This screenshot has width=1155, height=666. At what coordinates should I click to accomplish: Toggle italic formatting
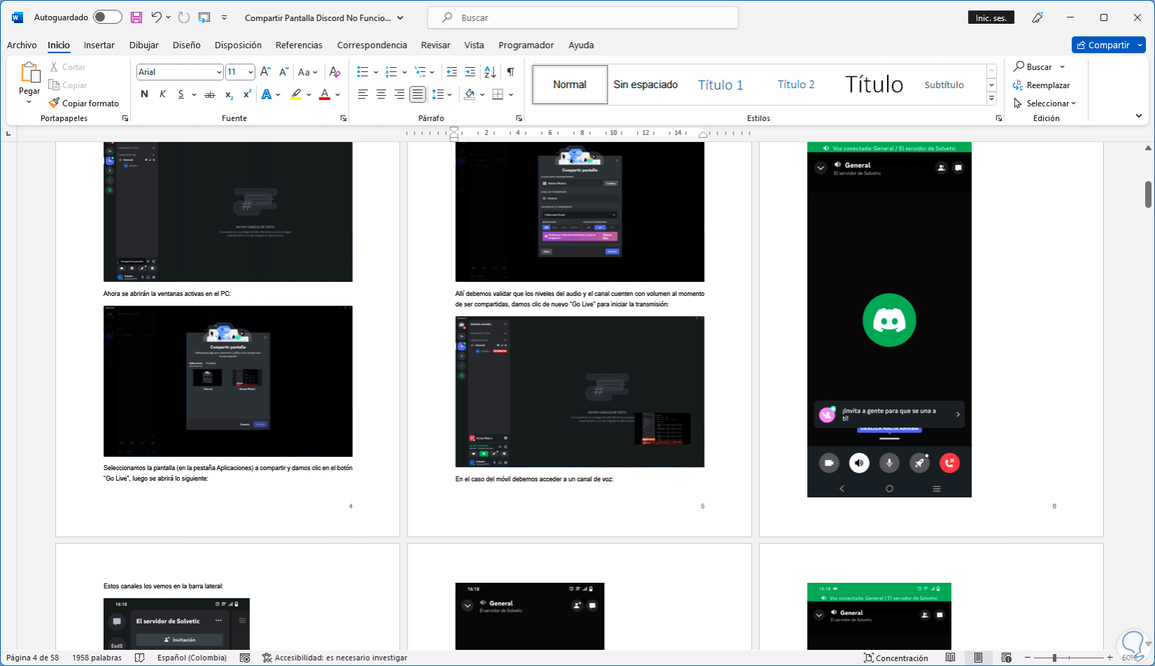[162, 94]
